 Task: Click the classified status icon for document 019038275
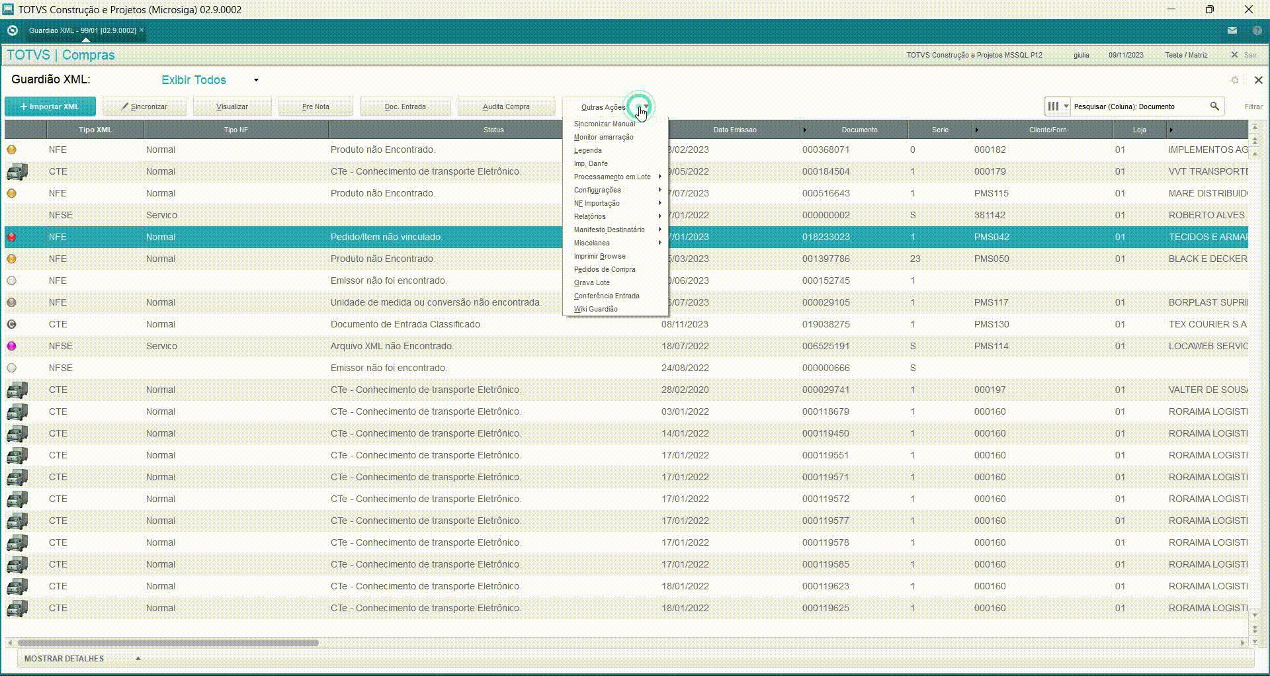click(x=11, y=324)
